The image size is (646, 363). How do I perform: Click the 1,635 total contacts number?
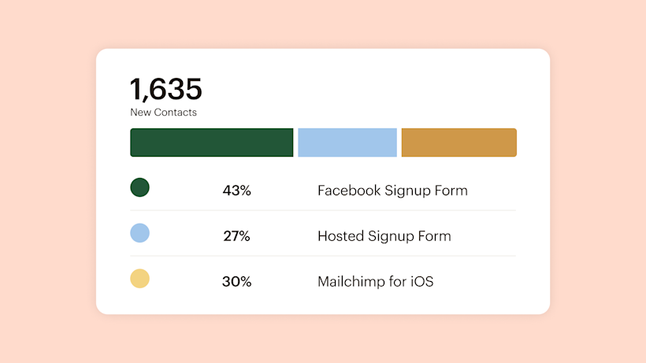click(166, 89)
